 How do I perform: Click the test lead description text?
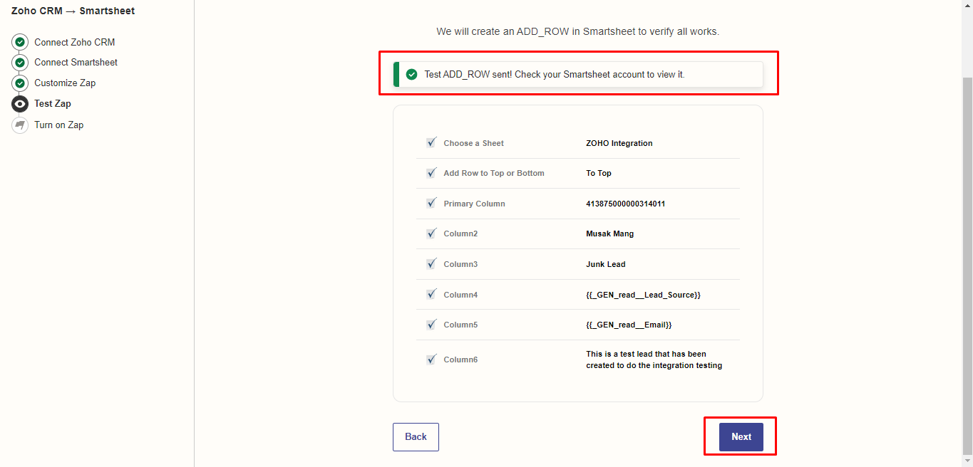654,360
